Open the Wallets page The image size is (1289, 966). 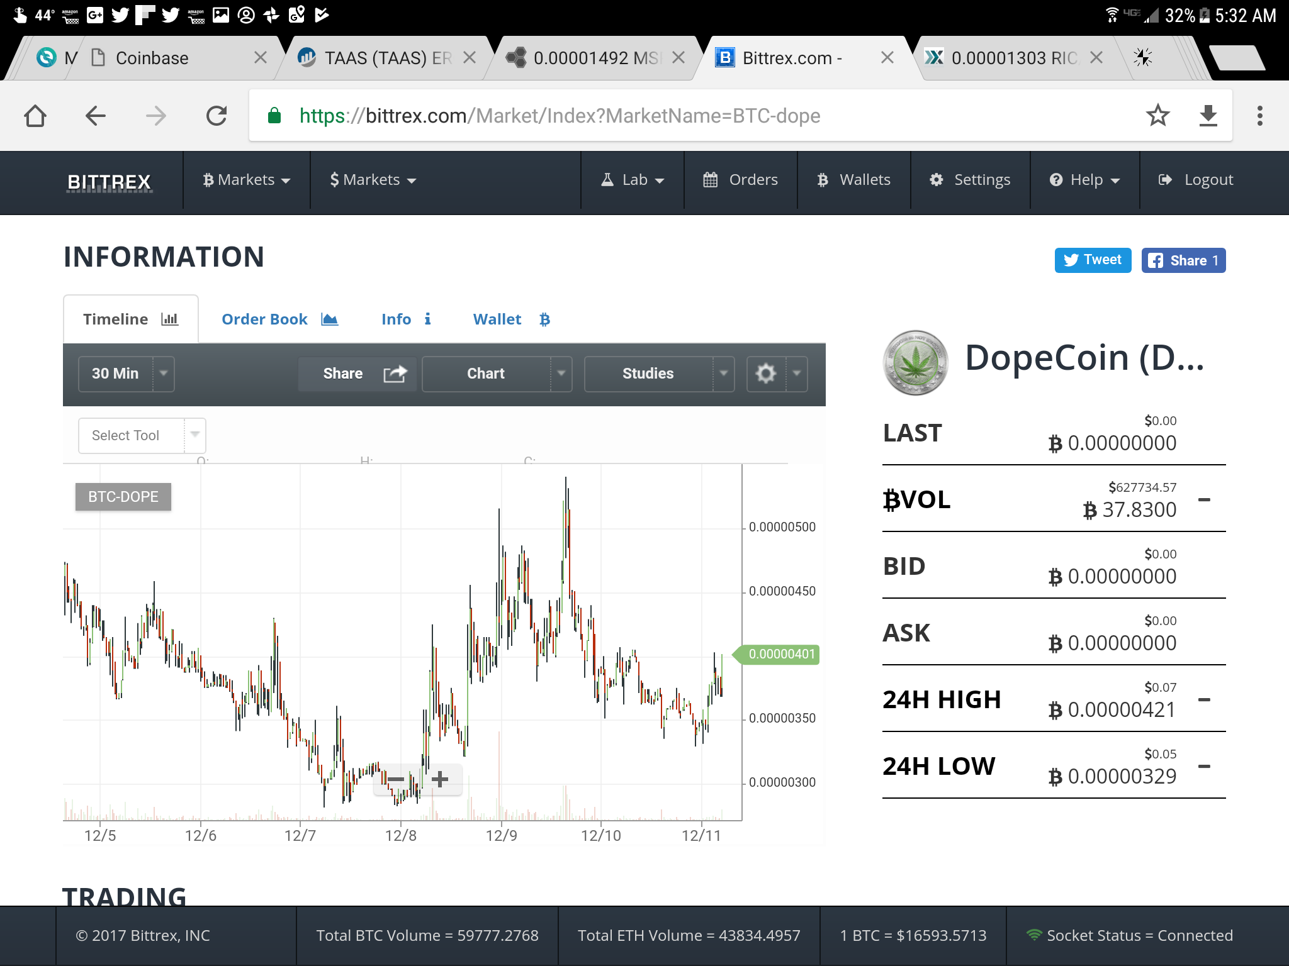point(853,180)
